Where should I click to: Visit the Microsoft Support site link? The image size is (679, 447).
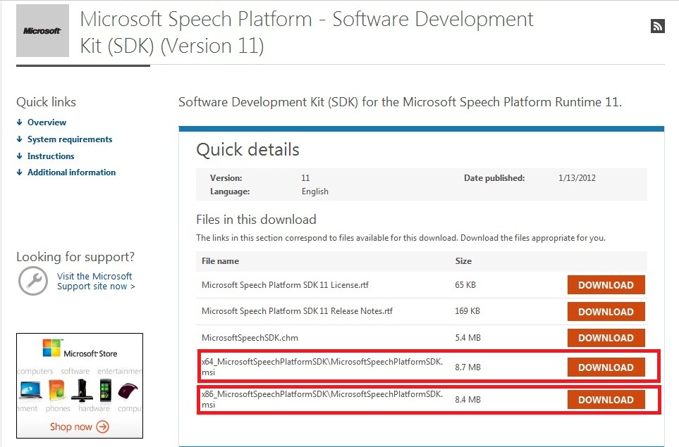(x=96, y=282)
